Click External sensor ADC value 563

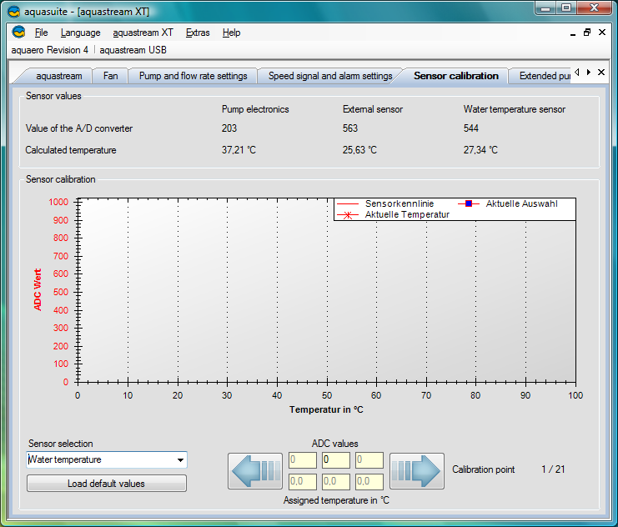coord(350,128)
